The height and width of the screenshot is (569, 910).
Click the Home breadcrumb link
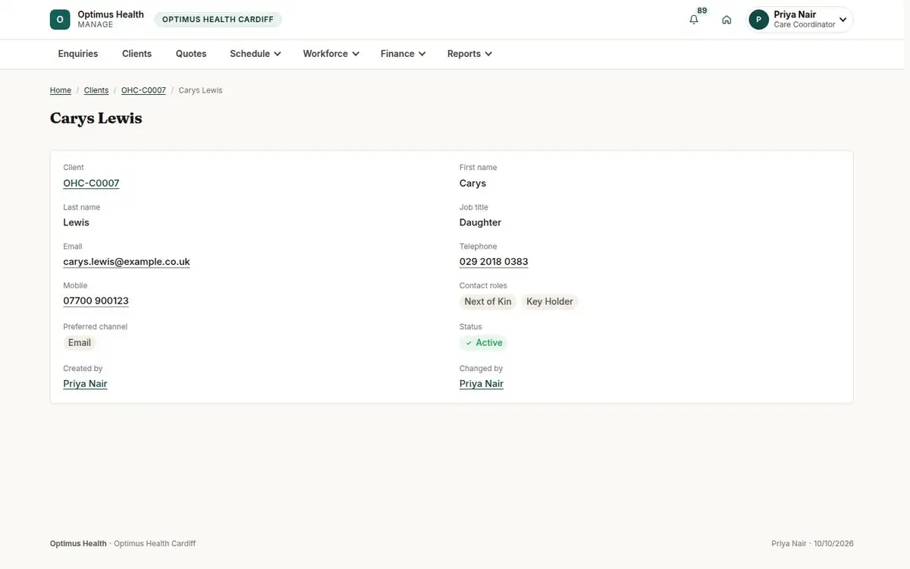point(61,90)
